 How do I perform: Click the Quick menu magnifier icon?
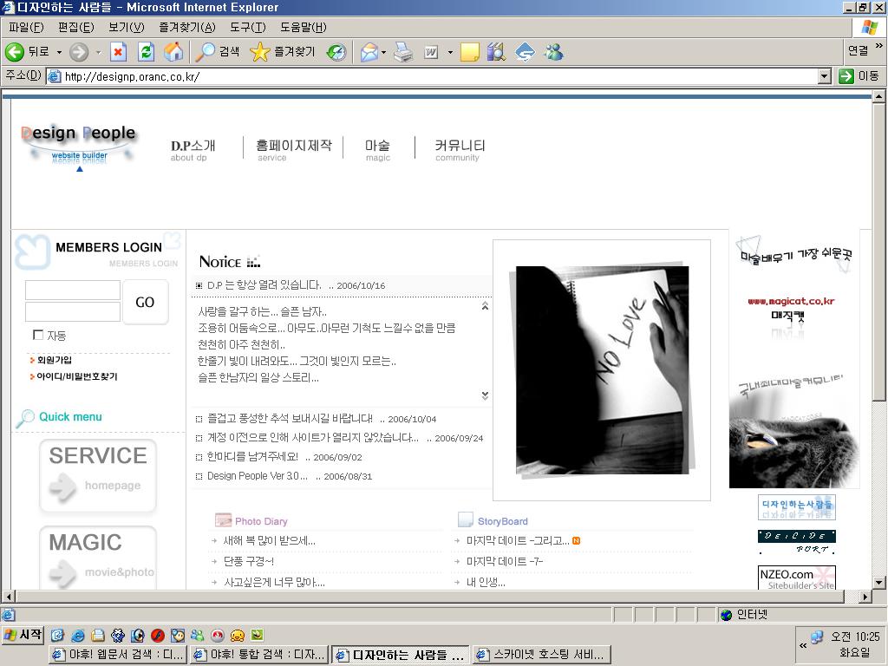(24, 418)
